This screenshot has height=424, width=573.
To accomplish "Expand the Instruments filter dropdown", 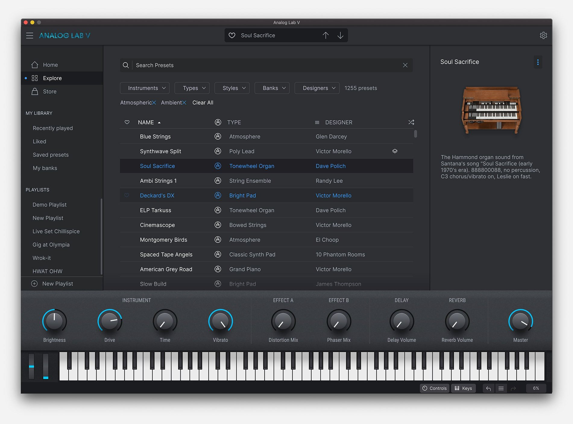I will coord(145,88).
